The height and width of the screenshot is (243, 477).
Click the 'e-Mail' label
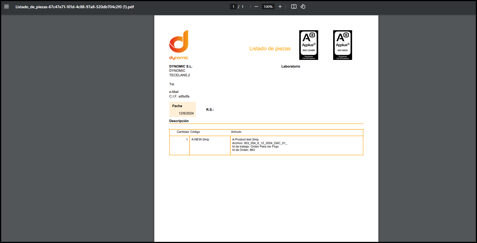(174, 92)
